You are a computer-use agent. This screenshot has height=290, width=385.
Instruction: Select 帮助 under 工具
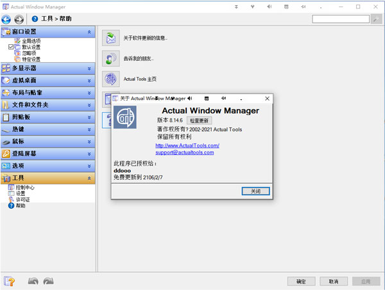21,205
